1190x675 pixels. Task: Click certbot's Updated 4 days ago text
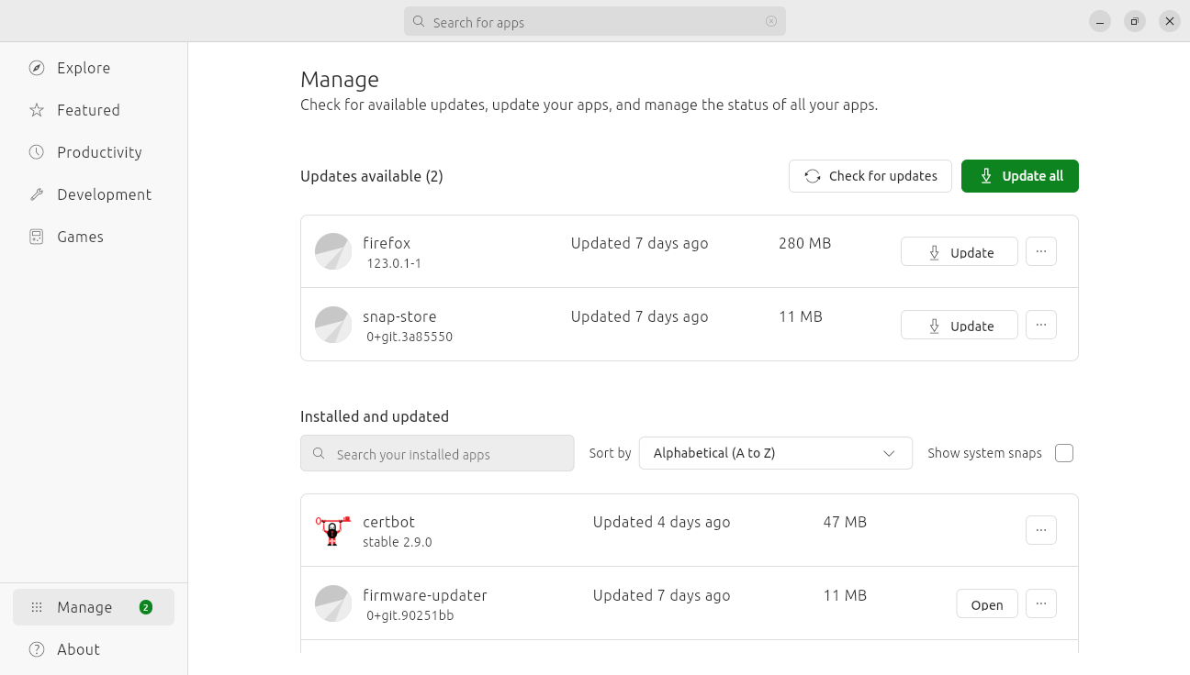pyautogui.click(x=661, y=522)
